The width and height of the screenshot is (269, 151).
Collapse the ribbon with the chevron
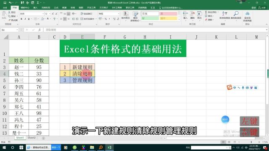tap(266, 24)
